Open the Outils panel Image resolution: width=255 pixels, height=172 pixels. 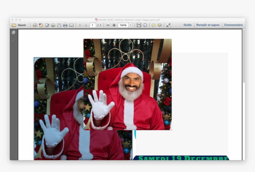pyautogui.click(x=188, y=25)
